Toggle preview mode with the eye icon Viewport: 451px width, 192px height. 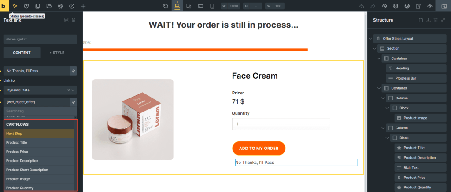click(x=430, y=6)
